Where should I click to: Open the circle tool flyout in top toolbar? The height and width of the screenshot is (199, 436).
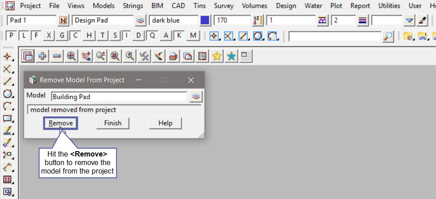pyautogui.click(x=258, y=36)
